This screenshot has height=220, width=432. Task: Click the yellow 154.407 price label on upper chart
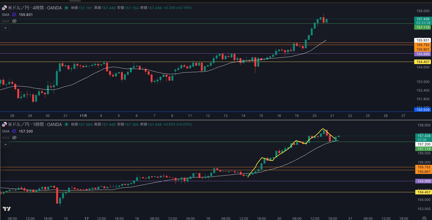click(x=423, y=62)
